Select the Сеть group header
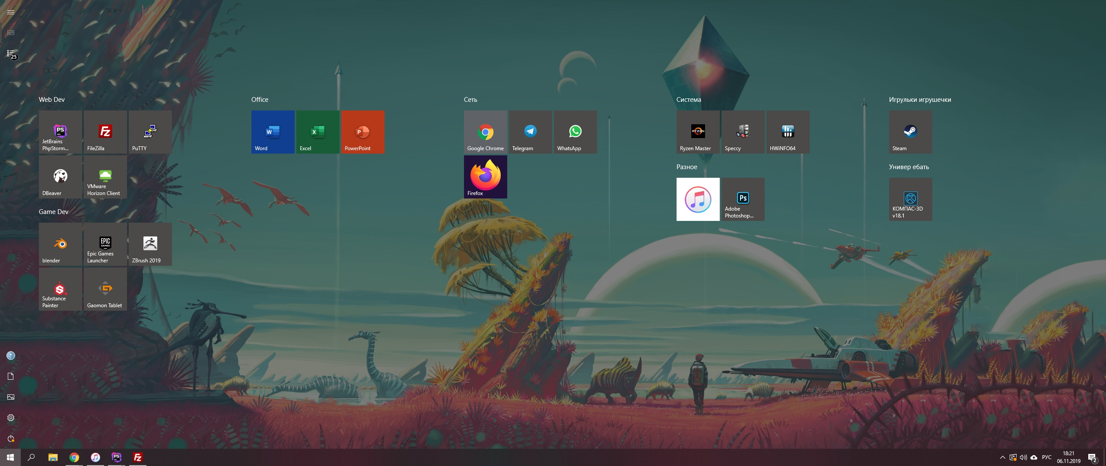This screenshot has width=1106, height=466. [470, 100]
